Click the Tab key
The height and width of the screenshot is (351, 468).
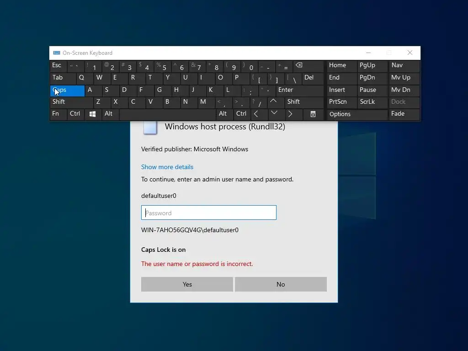coord(63,79)
